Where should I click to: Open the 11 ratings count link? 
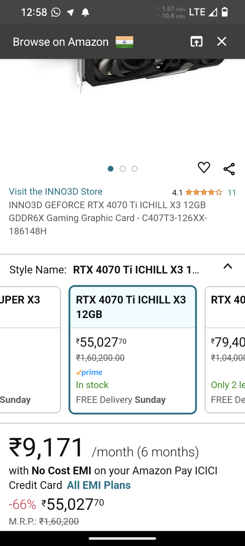coord(232,193)
